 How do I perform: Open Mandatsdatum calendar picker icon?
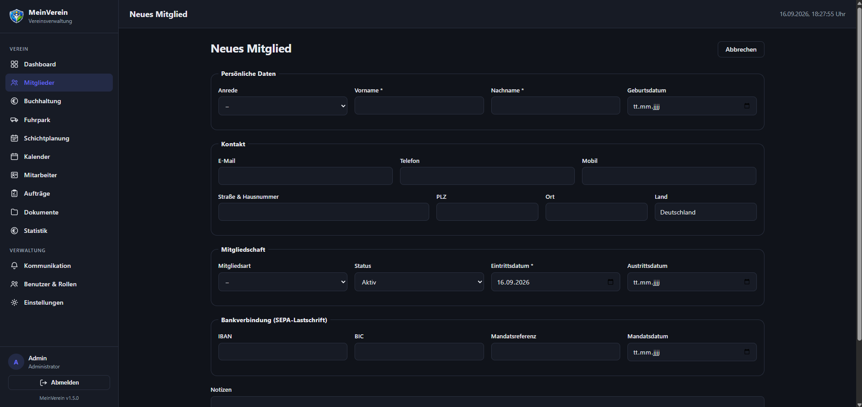click(747, 352)
